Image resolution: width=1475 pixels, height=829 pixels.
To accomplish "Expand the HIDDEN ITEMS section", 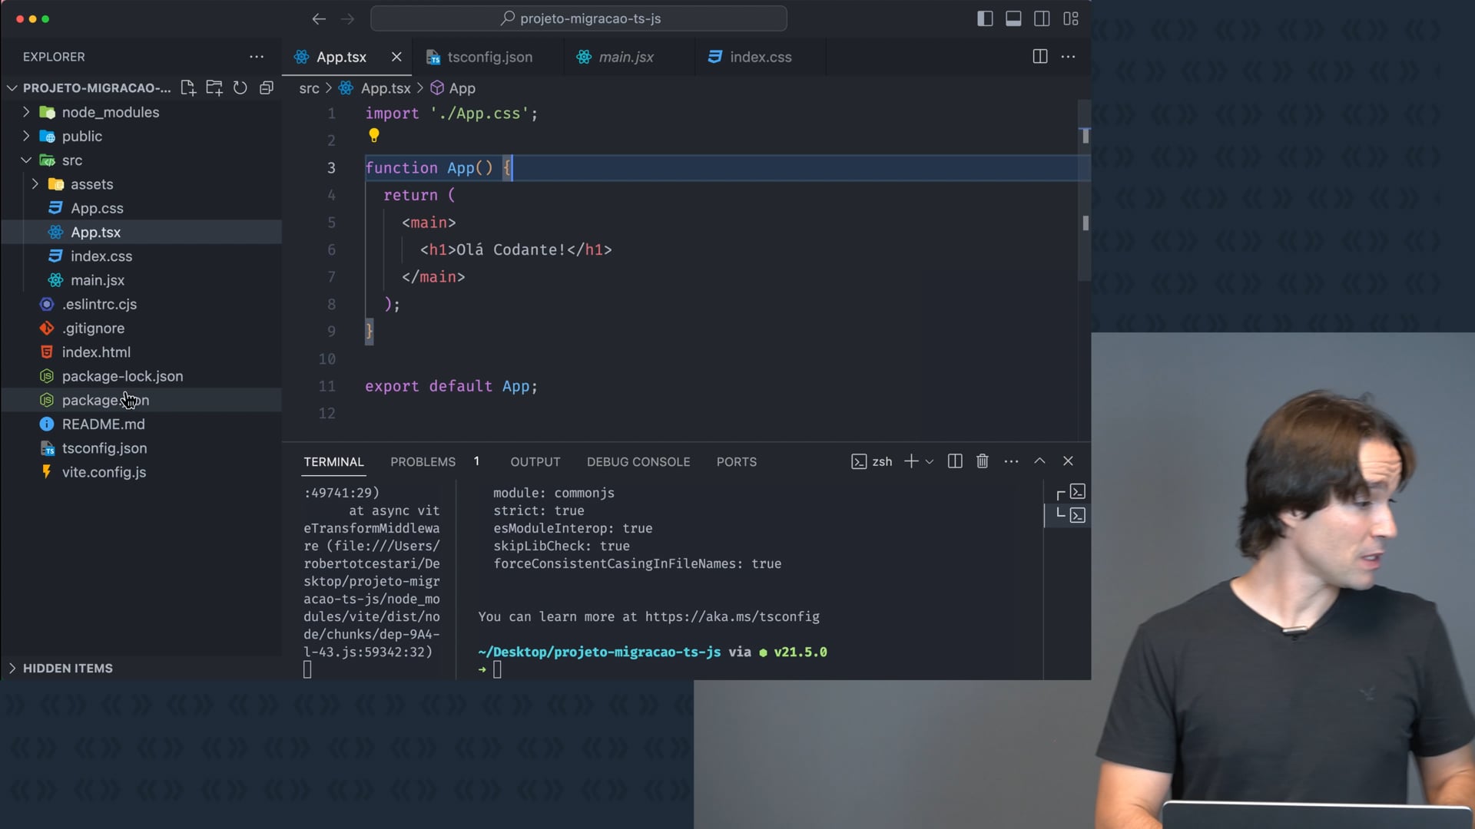I will pyautogui.click(x=68, y=668).
